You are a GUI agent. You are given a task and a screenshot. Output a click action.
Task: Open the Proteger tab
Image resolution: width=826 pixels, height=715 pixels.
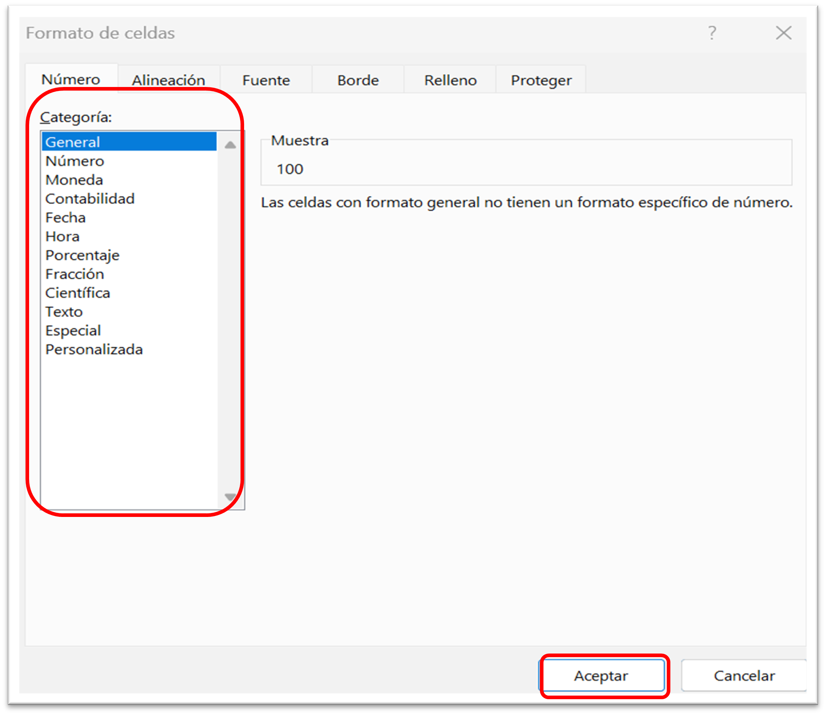tap(541, 80)
